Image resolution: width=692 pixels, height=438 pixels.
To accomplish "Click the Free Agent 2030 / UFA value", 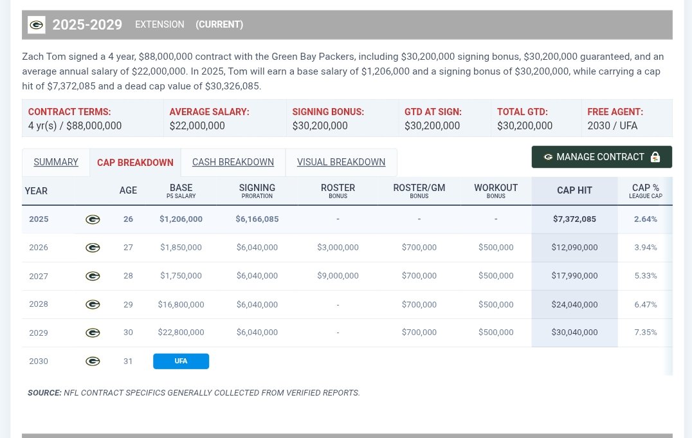I will pos(612,126).
